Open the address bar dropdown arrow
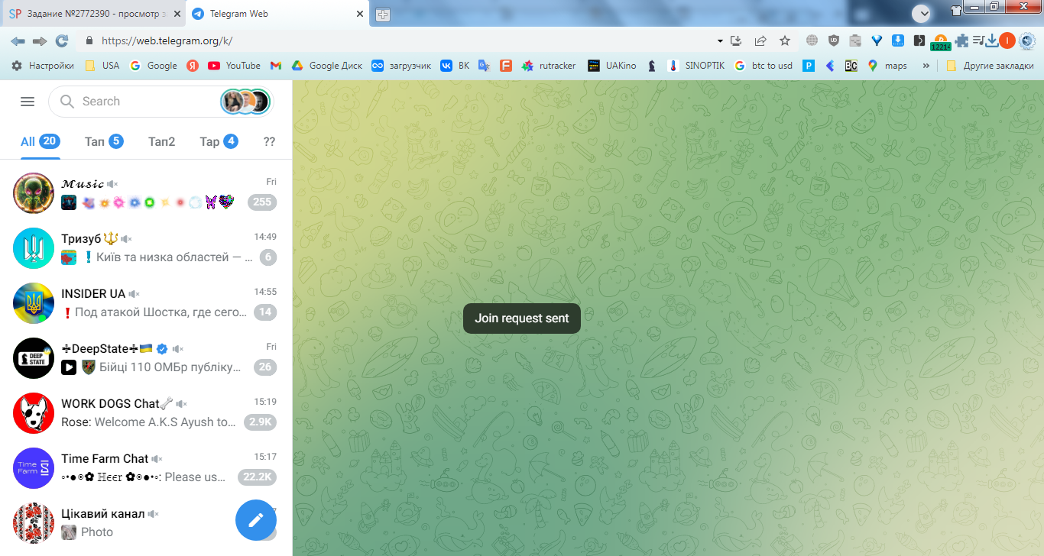Screen dimensions: 1044x556 [720, 41]
